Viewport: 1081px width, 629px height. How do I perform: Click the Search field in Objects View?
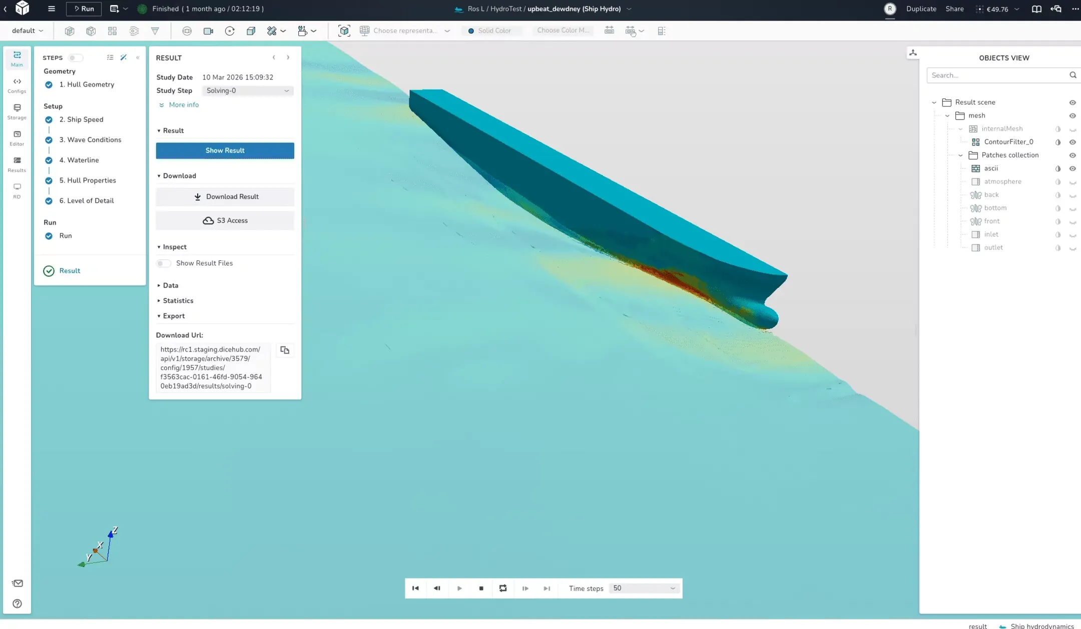pos(1001,75)
